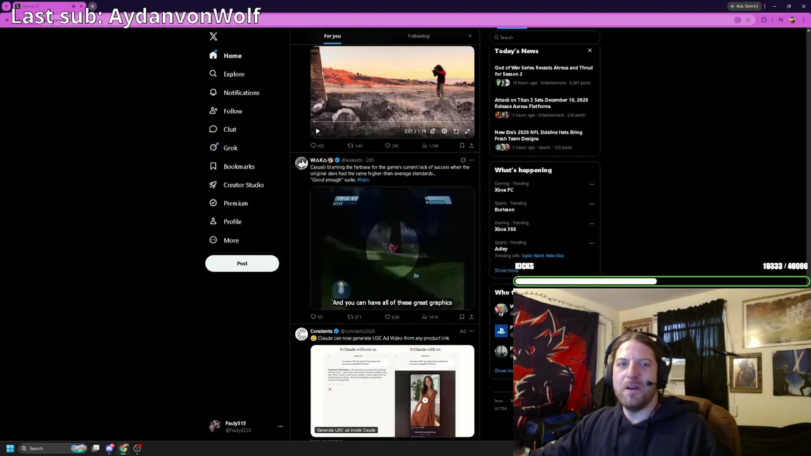Reply to WAKA's post with 50 comments
The image size is (811, 456).
[x=316, y=317]
